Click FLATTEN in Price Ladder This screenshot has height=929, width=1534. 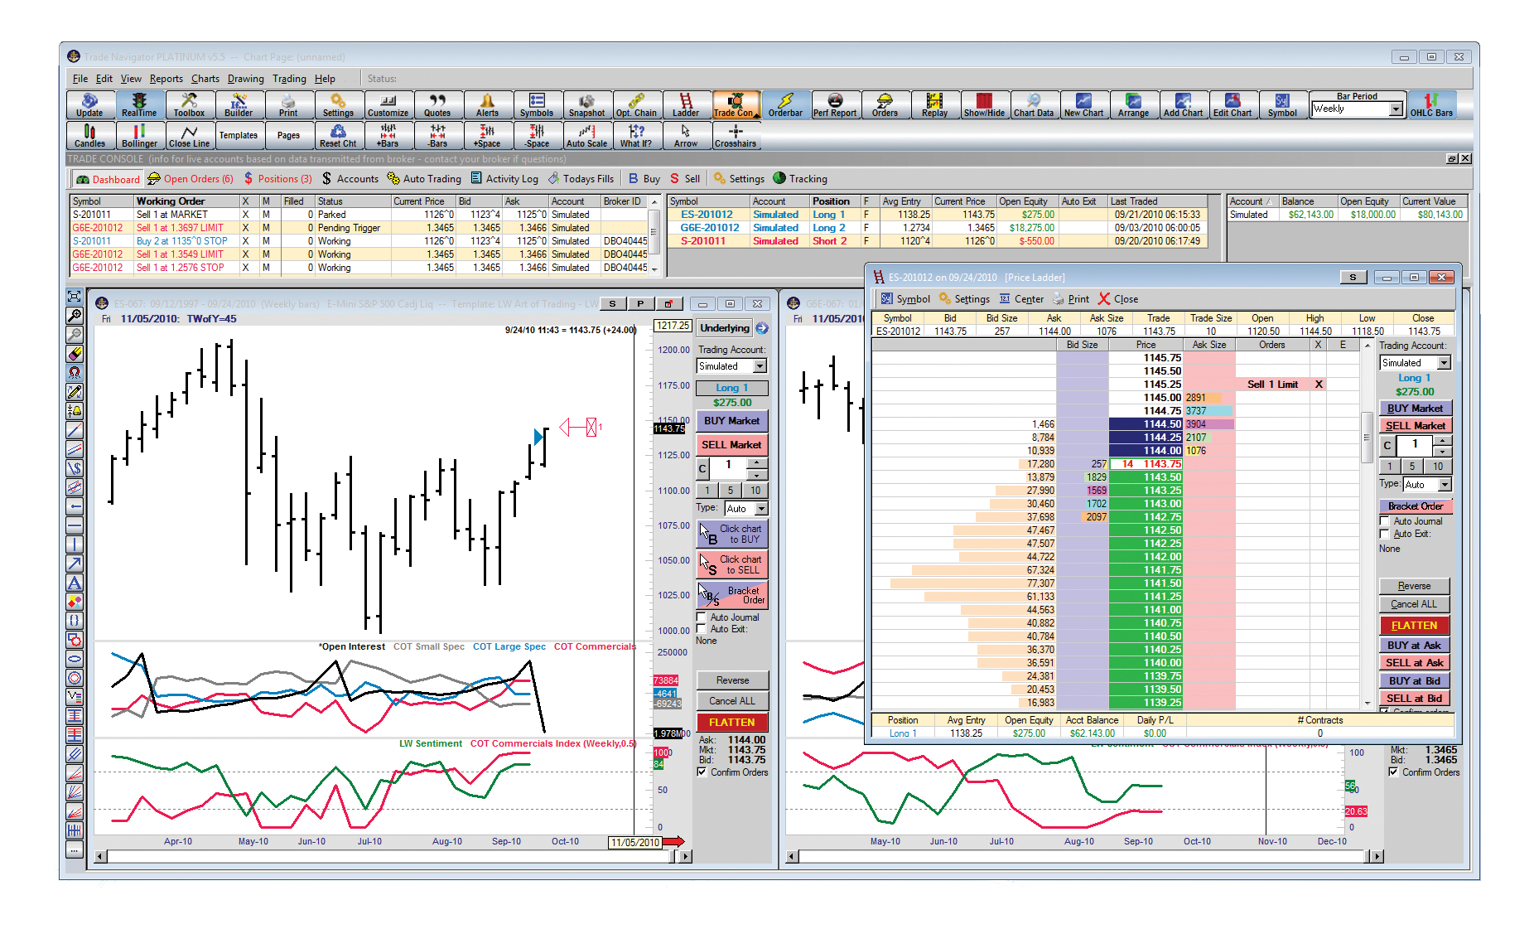1415,626
